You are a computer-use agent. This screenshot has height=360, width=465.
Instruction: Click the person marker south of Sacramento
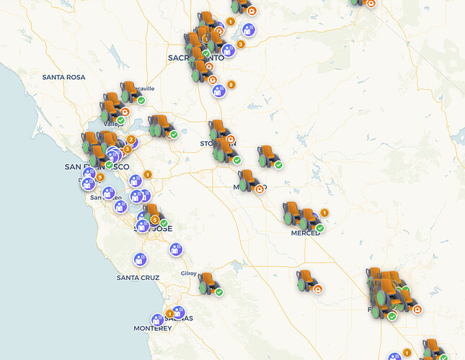[x=219, y=91]
